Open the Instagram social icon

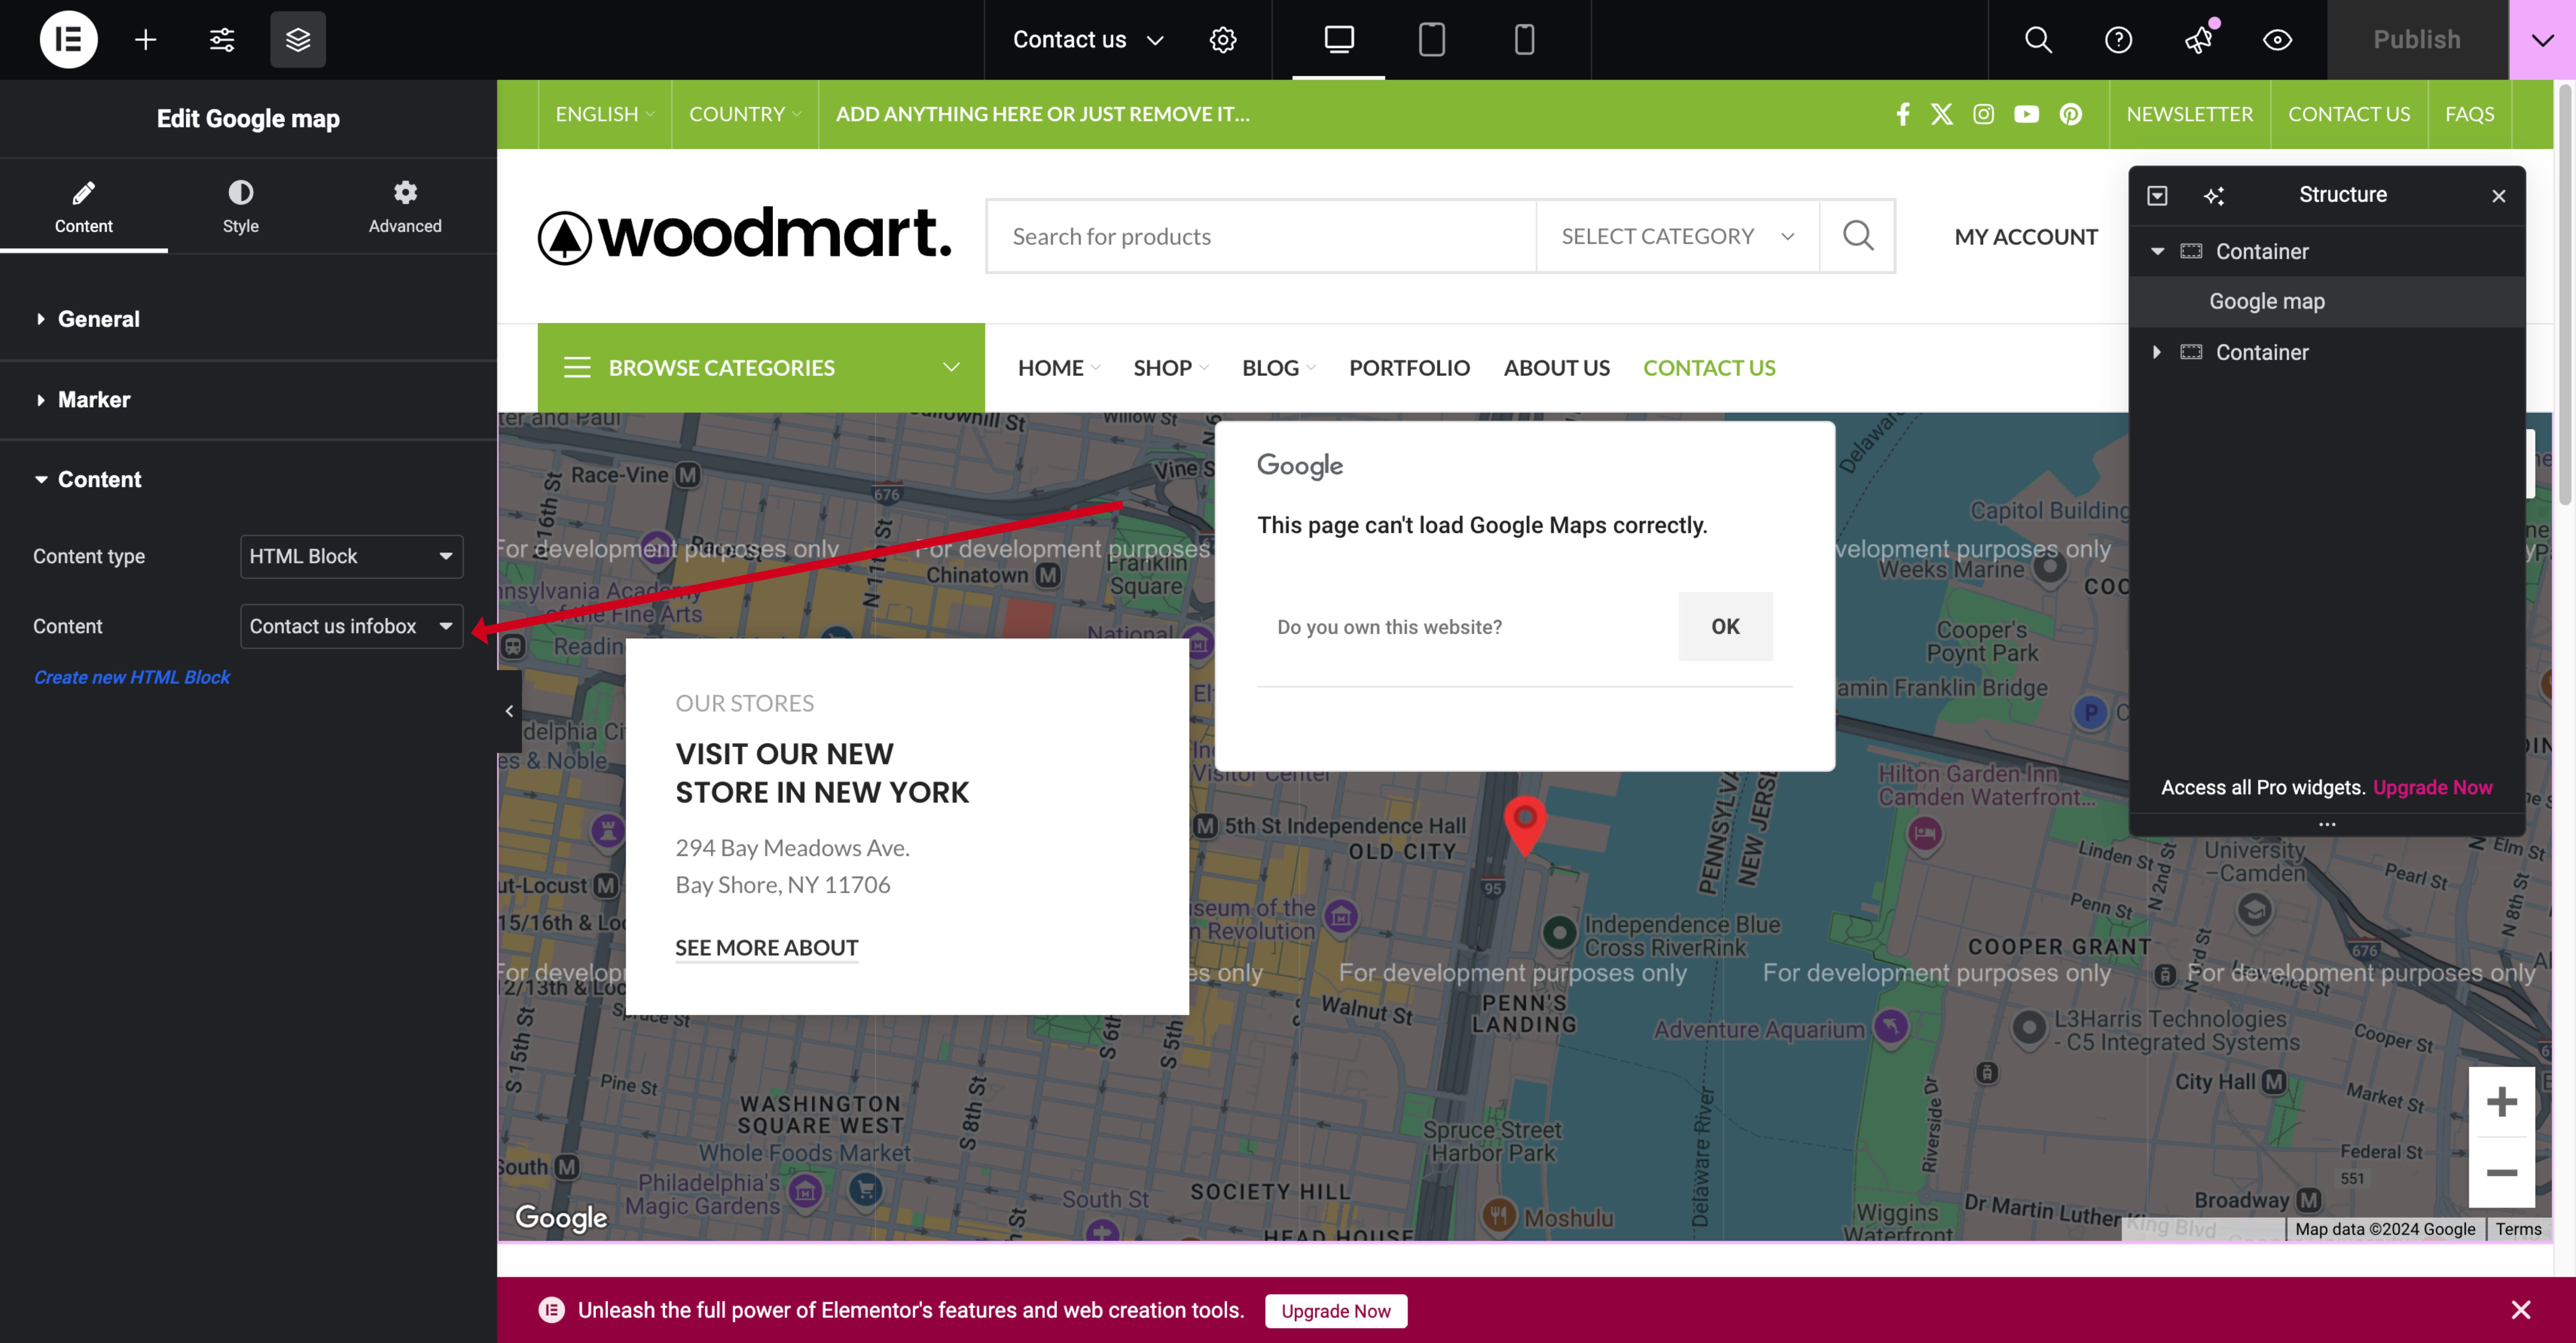[1984, 114]
